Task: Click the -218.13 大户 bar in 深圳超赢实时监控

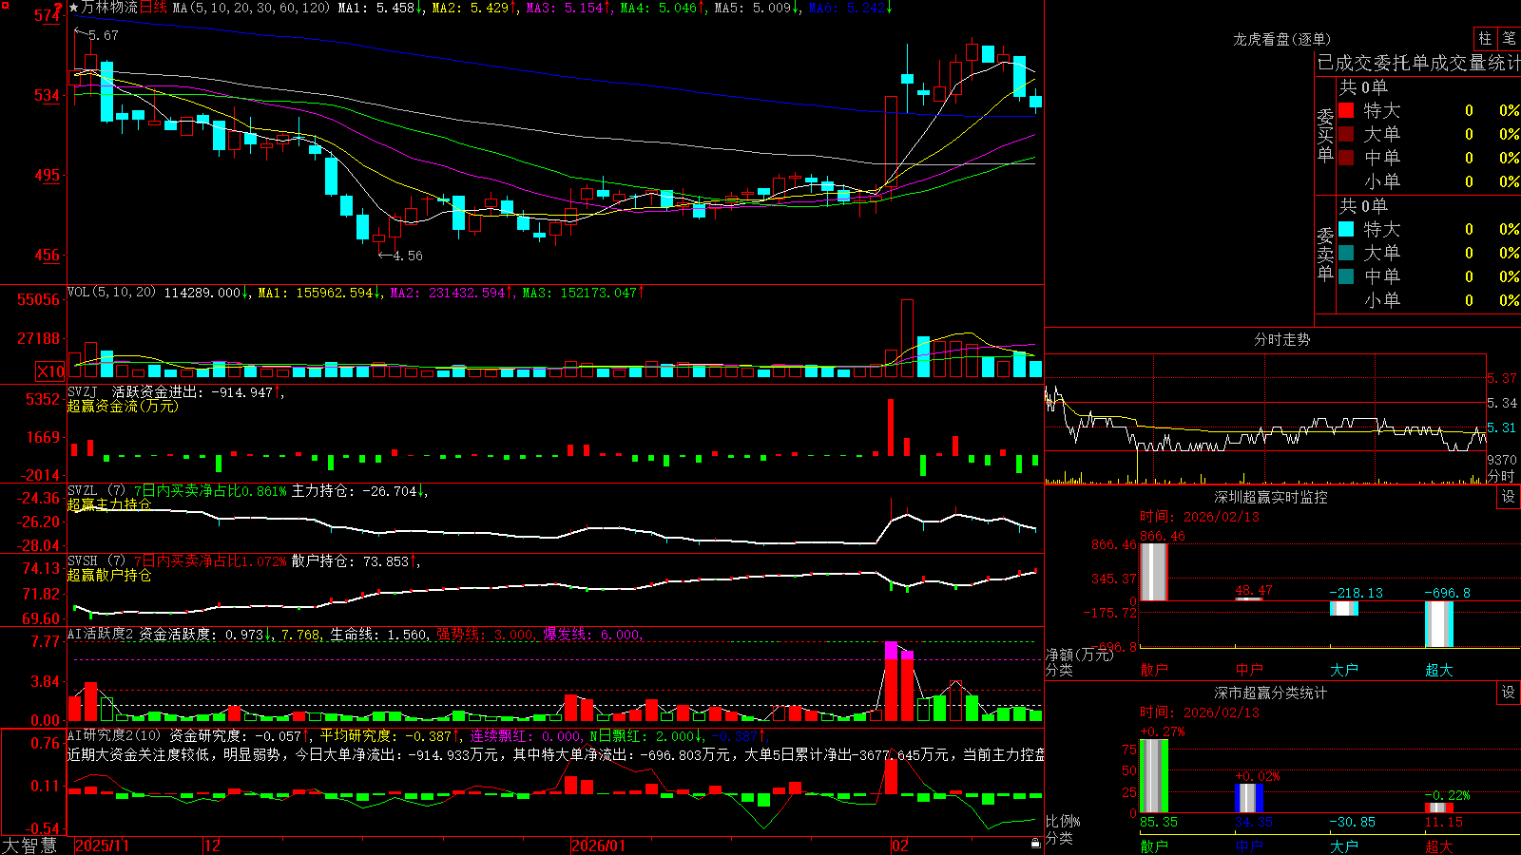Action: (1344, 608)
